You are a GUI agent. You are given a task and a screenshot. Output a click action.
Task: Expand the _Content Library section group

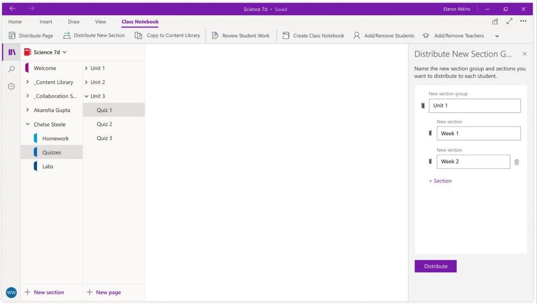pos(27,82)
